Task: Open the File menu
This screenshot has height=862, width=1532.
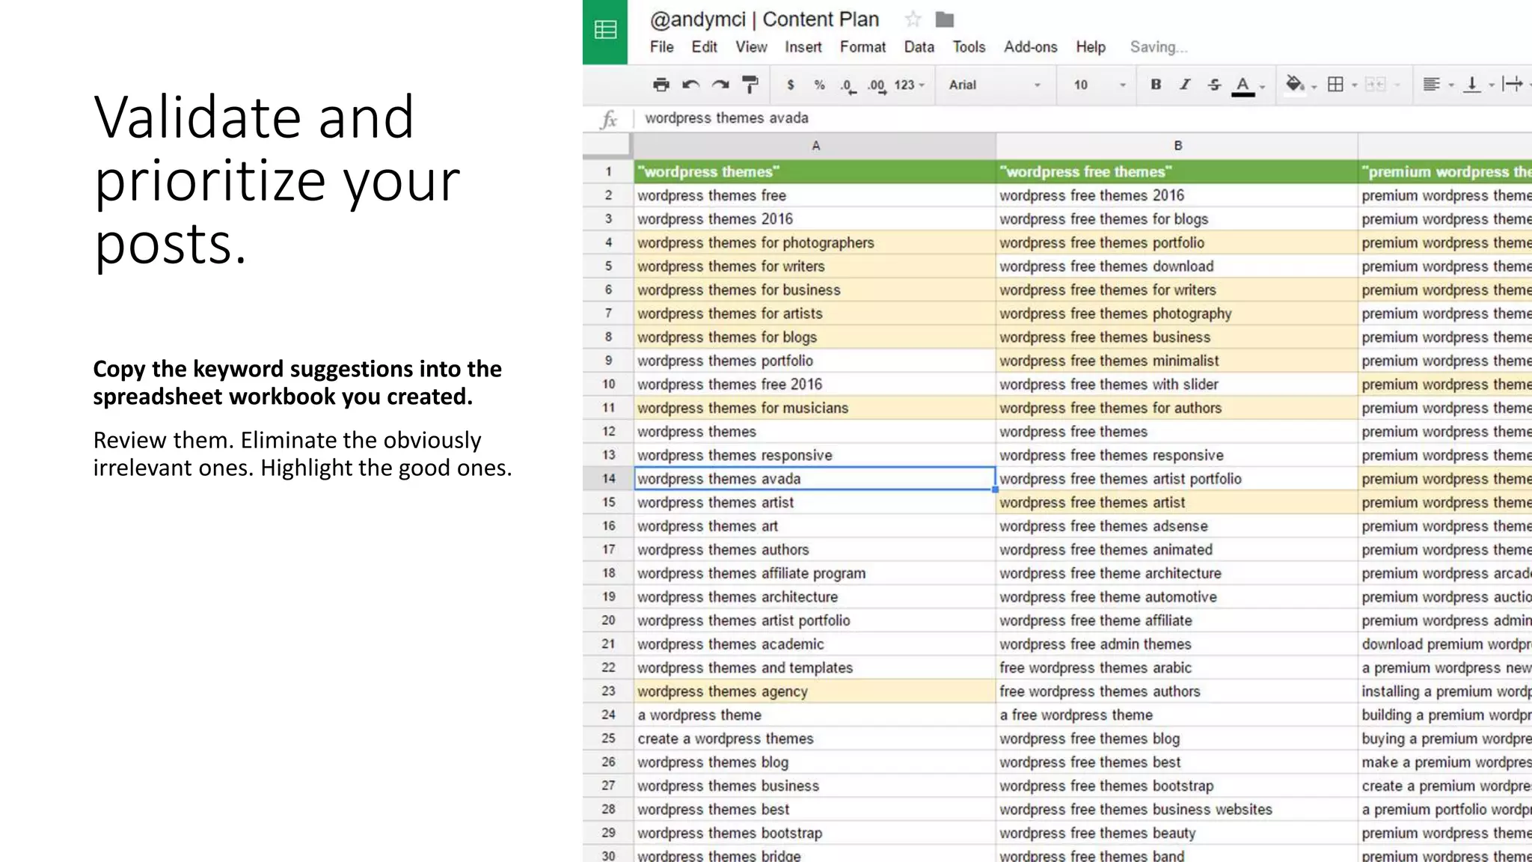Action: [661, 46]
